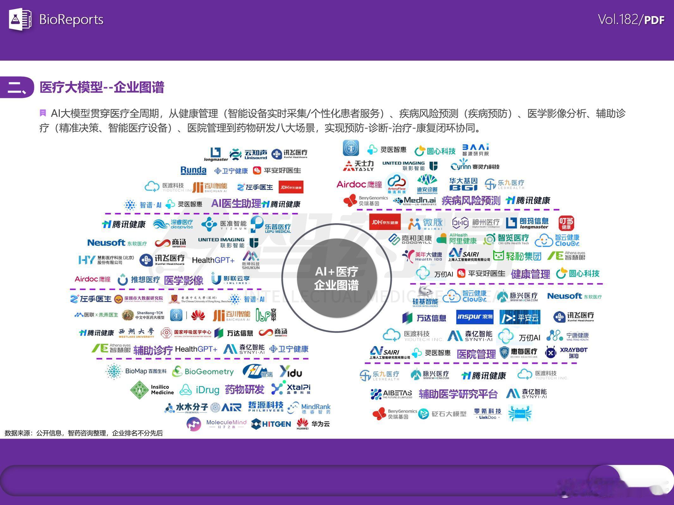Viewport: 674px width, 505px height.
Task: Click the 轻松集团 logo
Action: 517,256
